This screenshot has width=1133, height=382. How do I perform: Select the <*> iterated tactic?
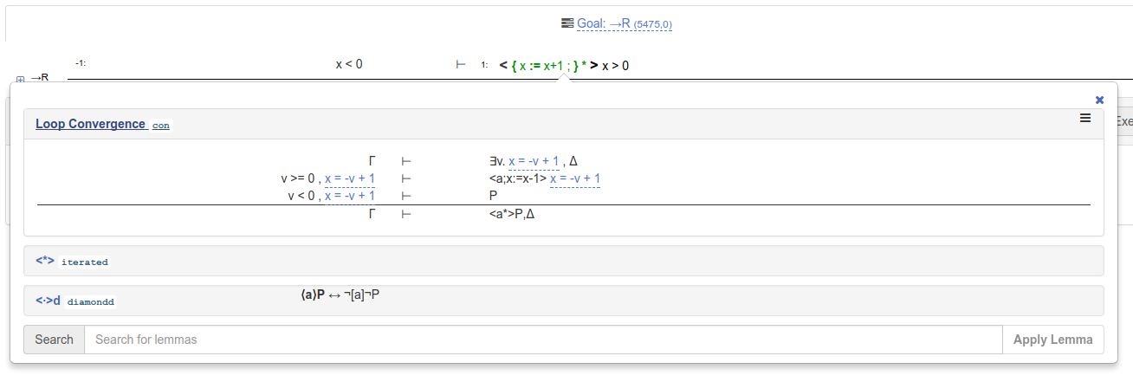(45, 260)
